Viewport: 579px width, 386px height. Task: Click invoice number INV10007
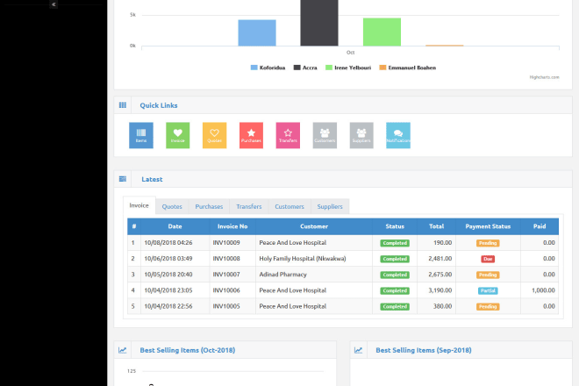226,275
